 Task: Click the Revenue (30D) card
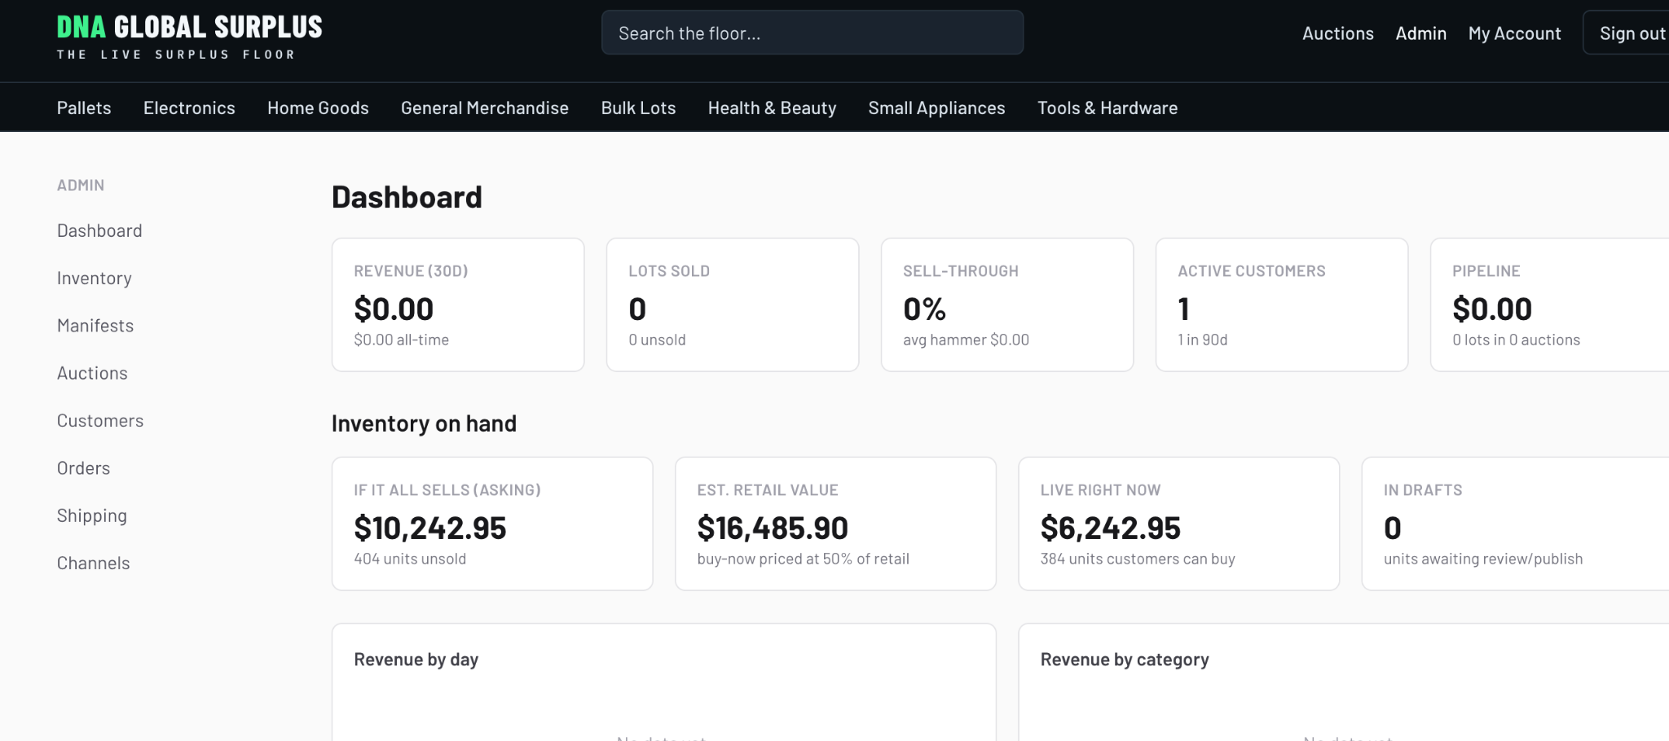click(458, 305)
